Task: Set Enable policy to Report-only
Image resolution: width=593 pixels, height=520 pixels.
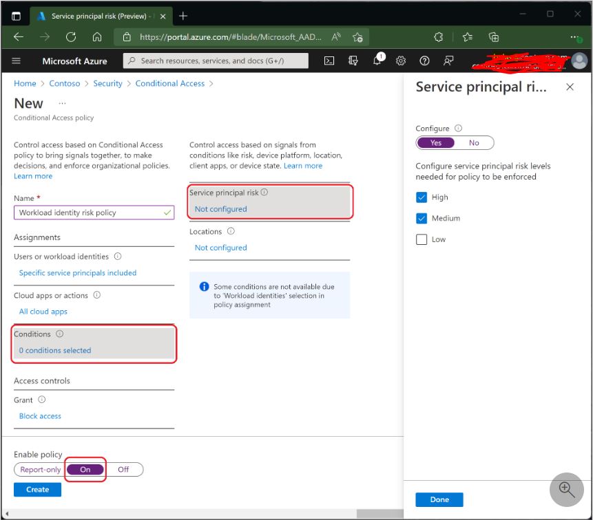Action: point(40,469)
